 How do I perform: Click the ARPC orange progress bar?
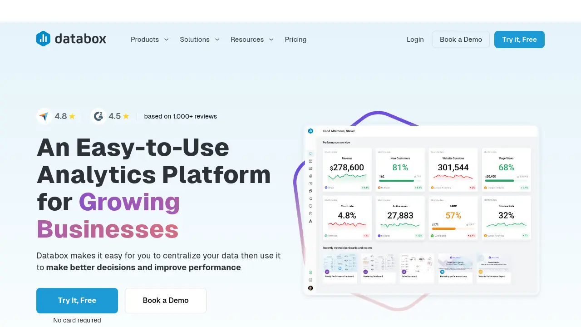click(444, 228)
